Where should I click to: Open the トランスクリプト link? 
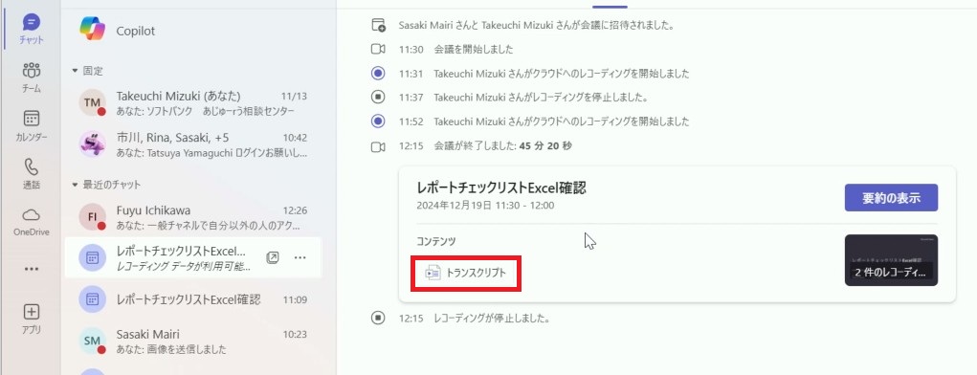coord(466,273)
